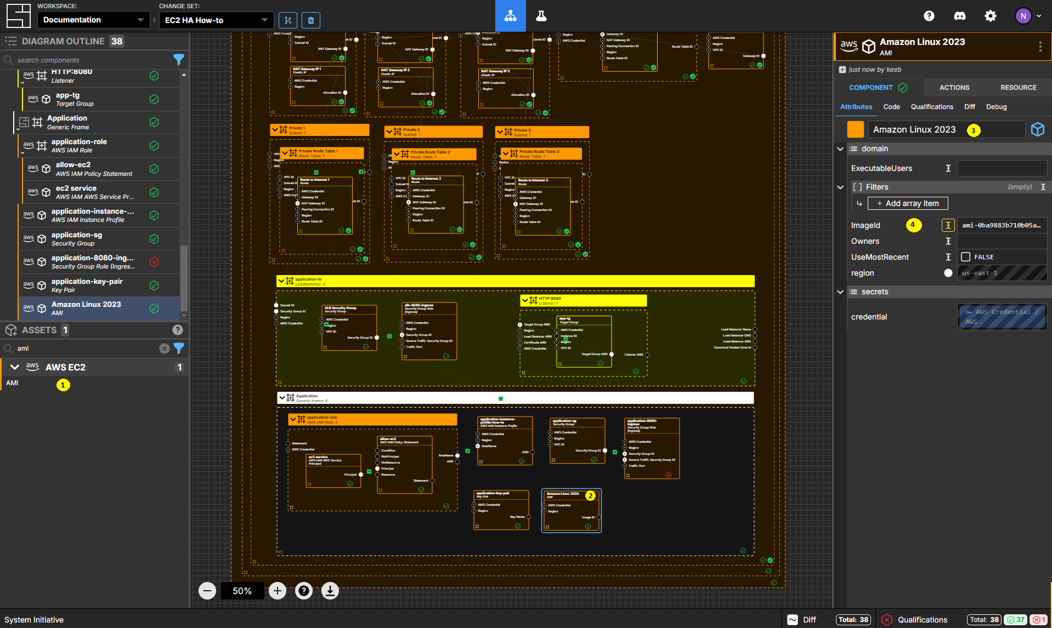Select the Code sub-tab
This screenshot has width=1052, height=628.
tap(891, 107)
